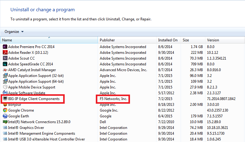245x142 pixels.
Task: Click the AMD Catalyst Install Manager icon
Action: [5, 70]
